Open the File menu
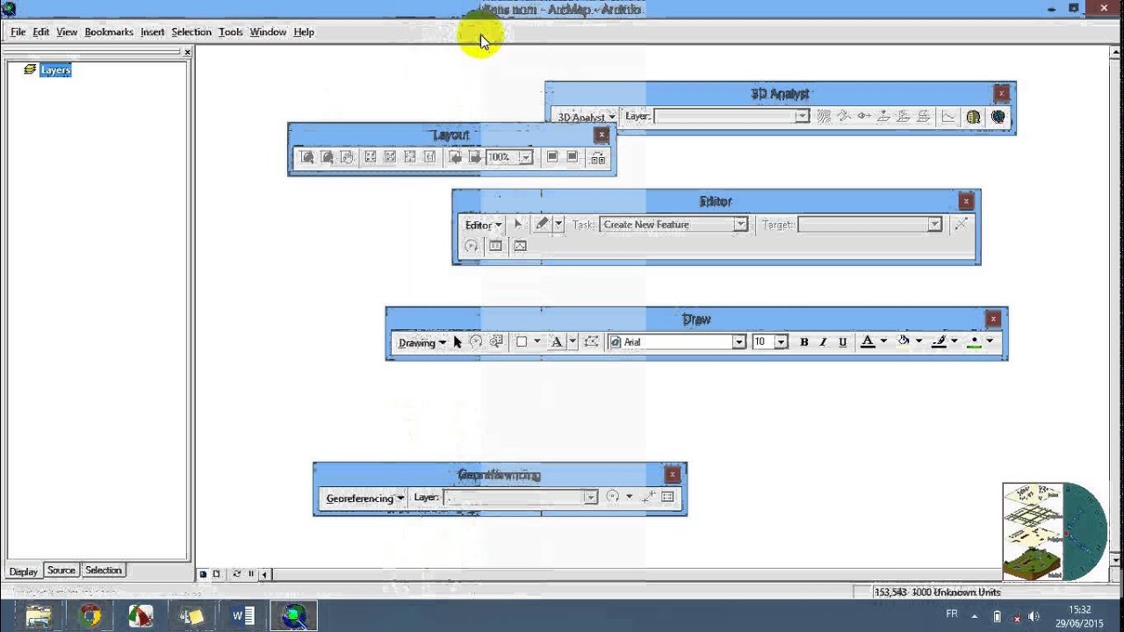Screen dimensions: 1124x632 coord(18,32)
